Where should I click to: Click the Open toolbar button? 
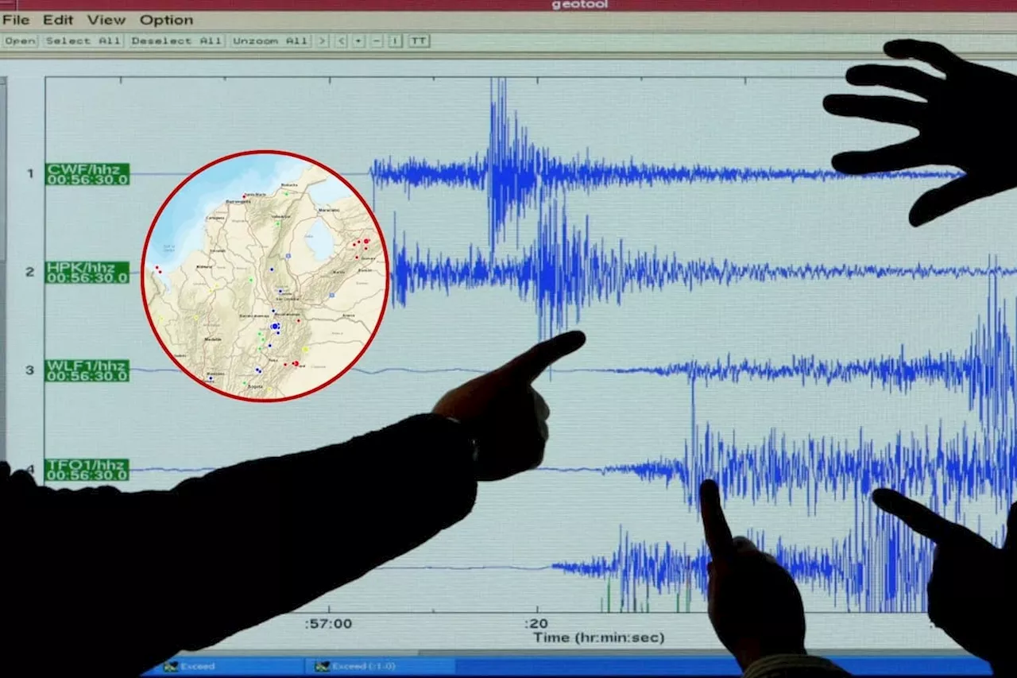(x=20, y=41)
